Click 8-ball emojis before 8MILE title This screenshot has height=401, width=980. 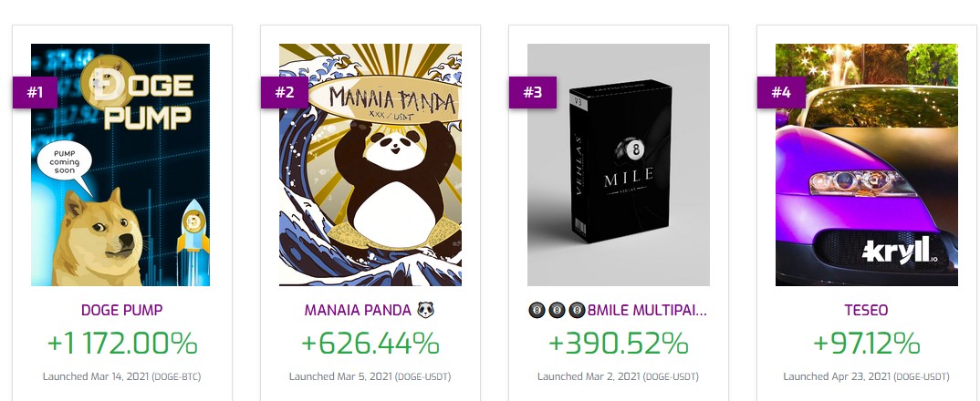coord(557,310)
